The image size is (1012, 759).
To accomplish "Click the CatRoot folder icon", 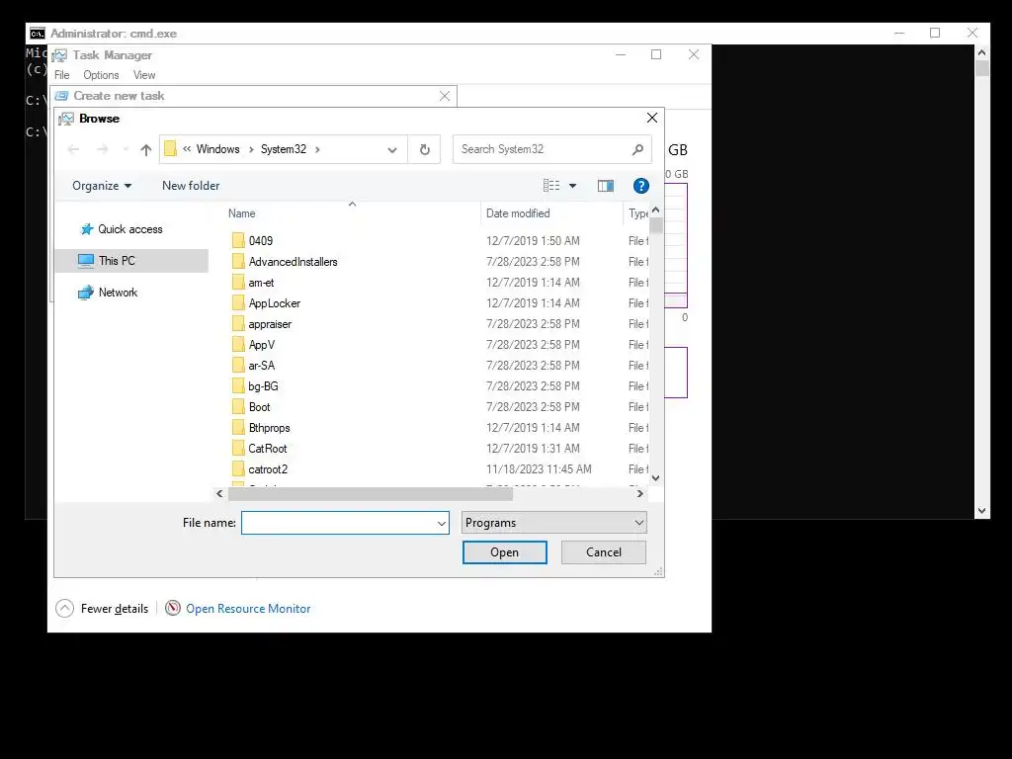I will (x=238, y=448).
